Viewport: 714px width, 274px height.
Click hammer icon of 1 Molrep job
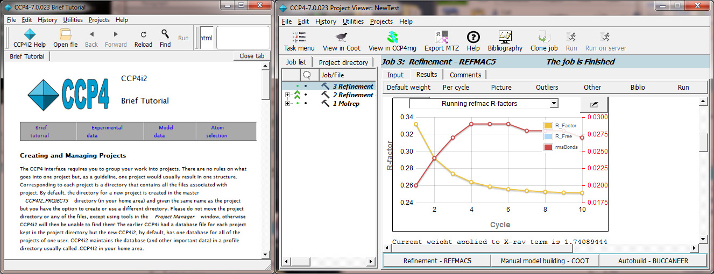pos(325,103)
